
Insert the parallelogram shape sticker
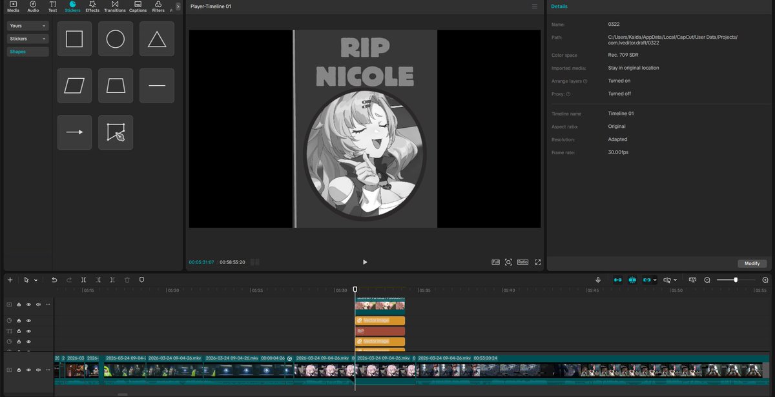point(74,85)
